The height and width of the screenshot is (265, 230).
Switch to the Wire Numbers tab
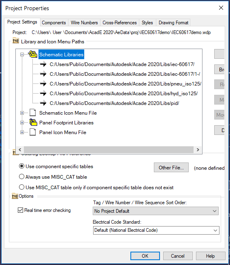pos(84,23)
